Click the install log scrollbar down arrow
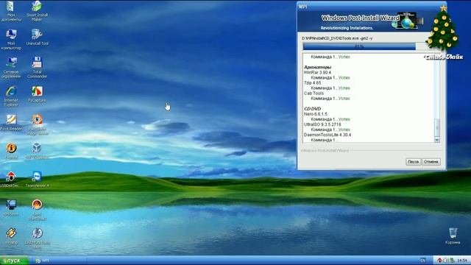471x265 pixels. [436, 139]
